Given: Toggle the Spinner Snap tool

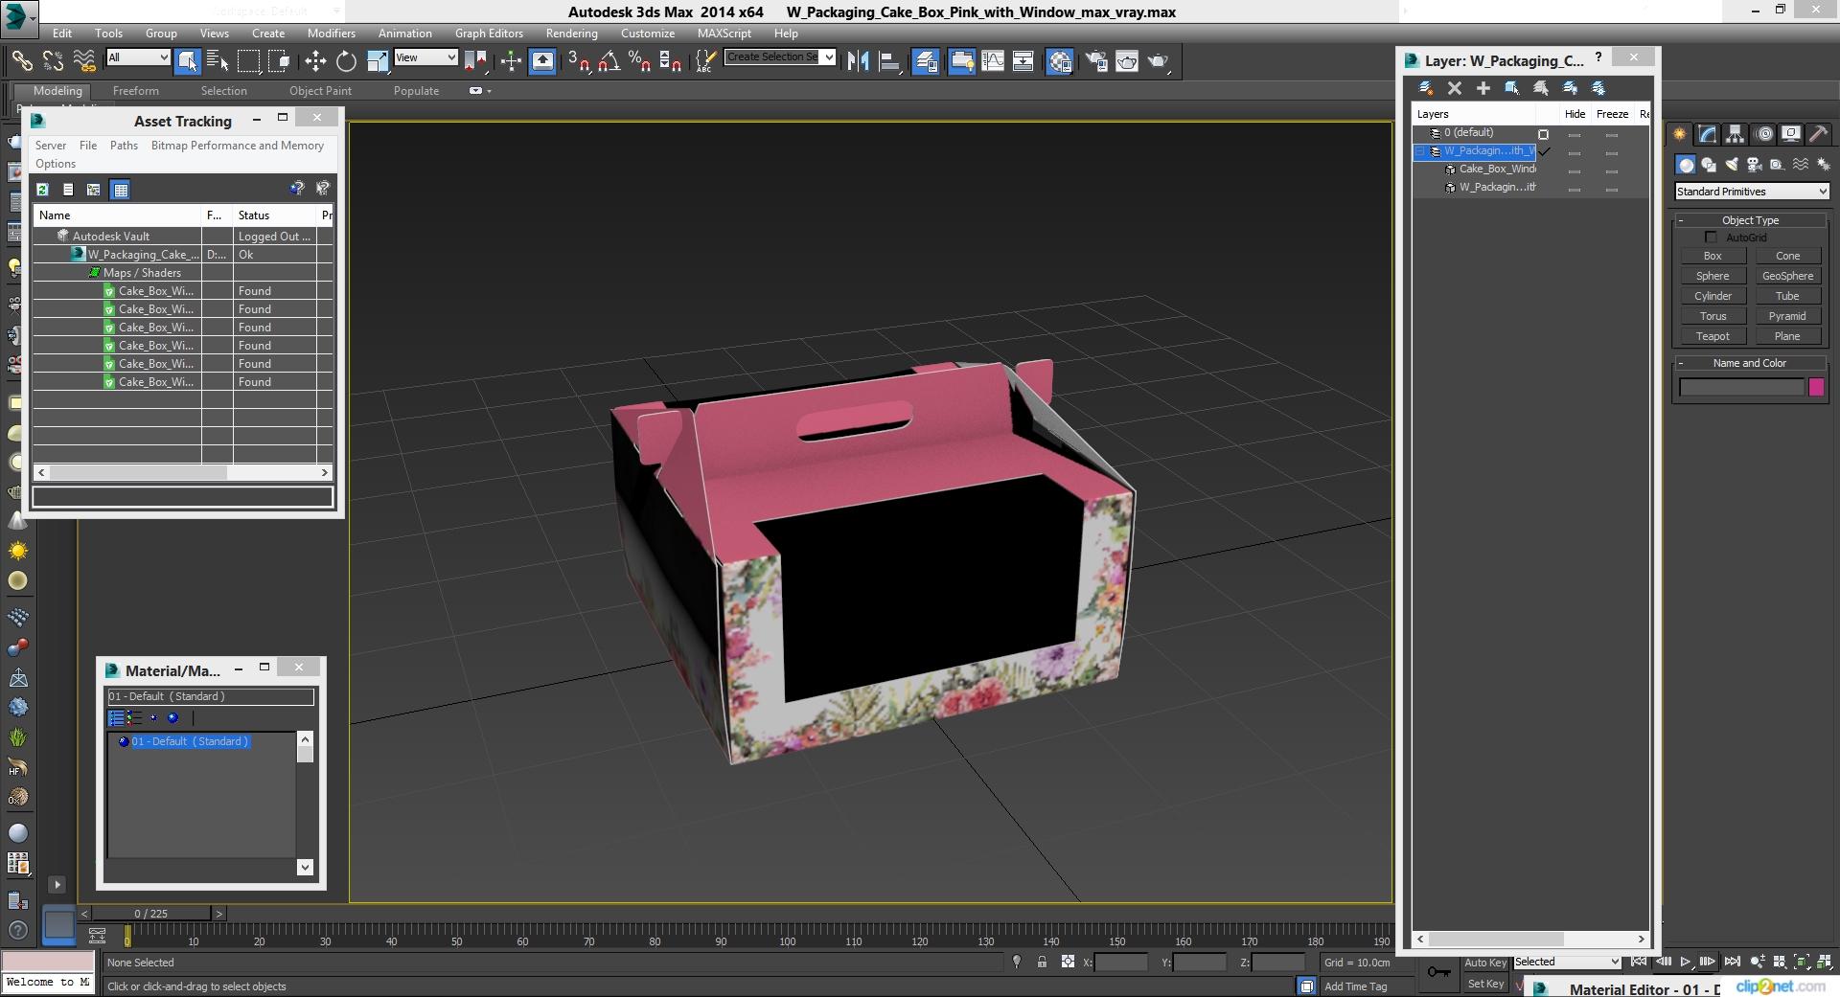Looking at the screenshot, I should click(x=671, y=61).
